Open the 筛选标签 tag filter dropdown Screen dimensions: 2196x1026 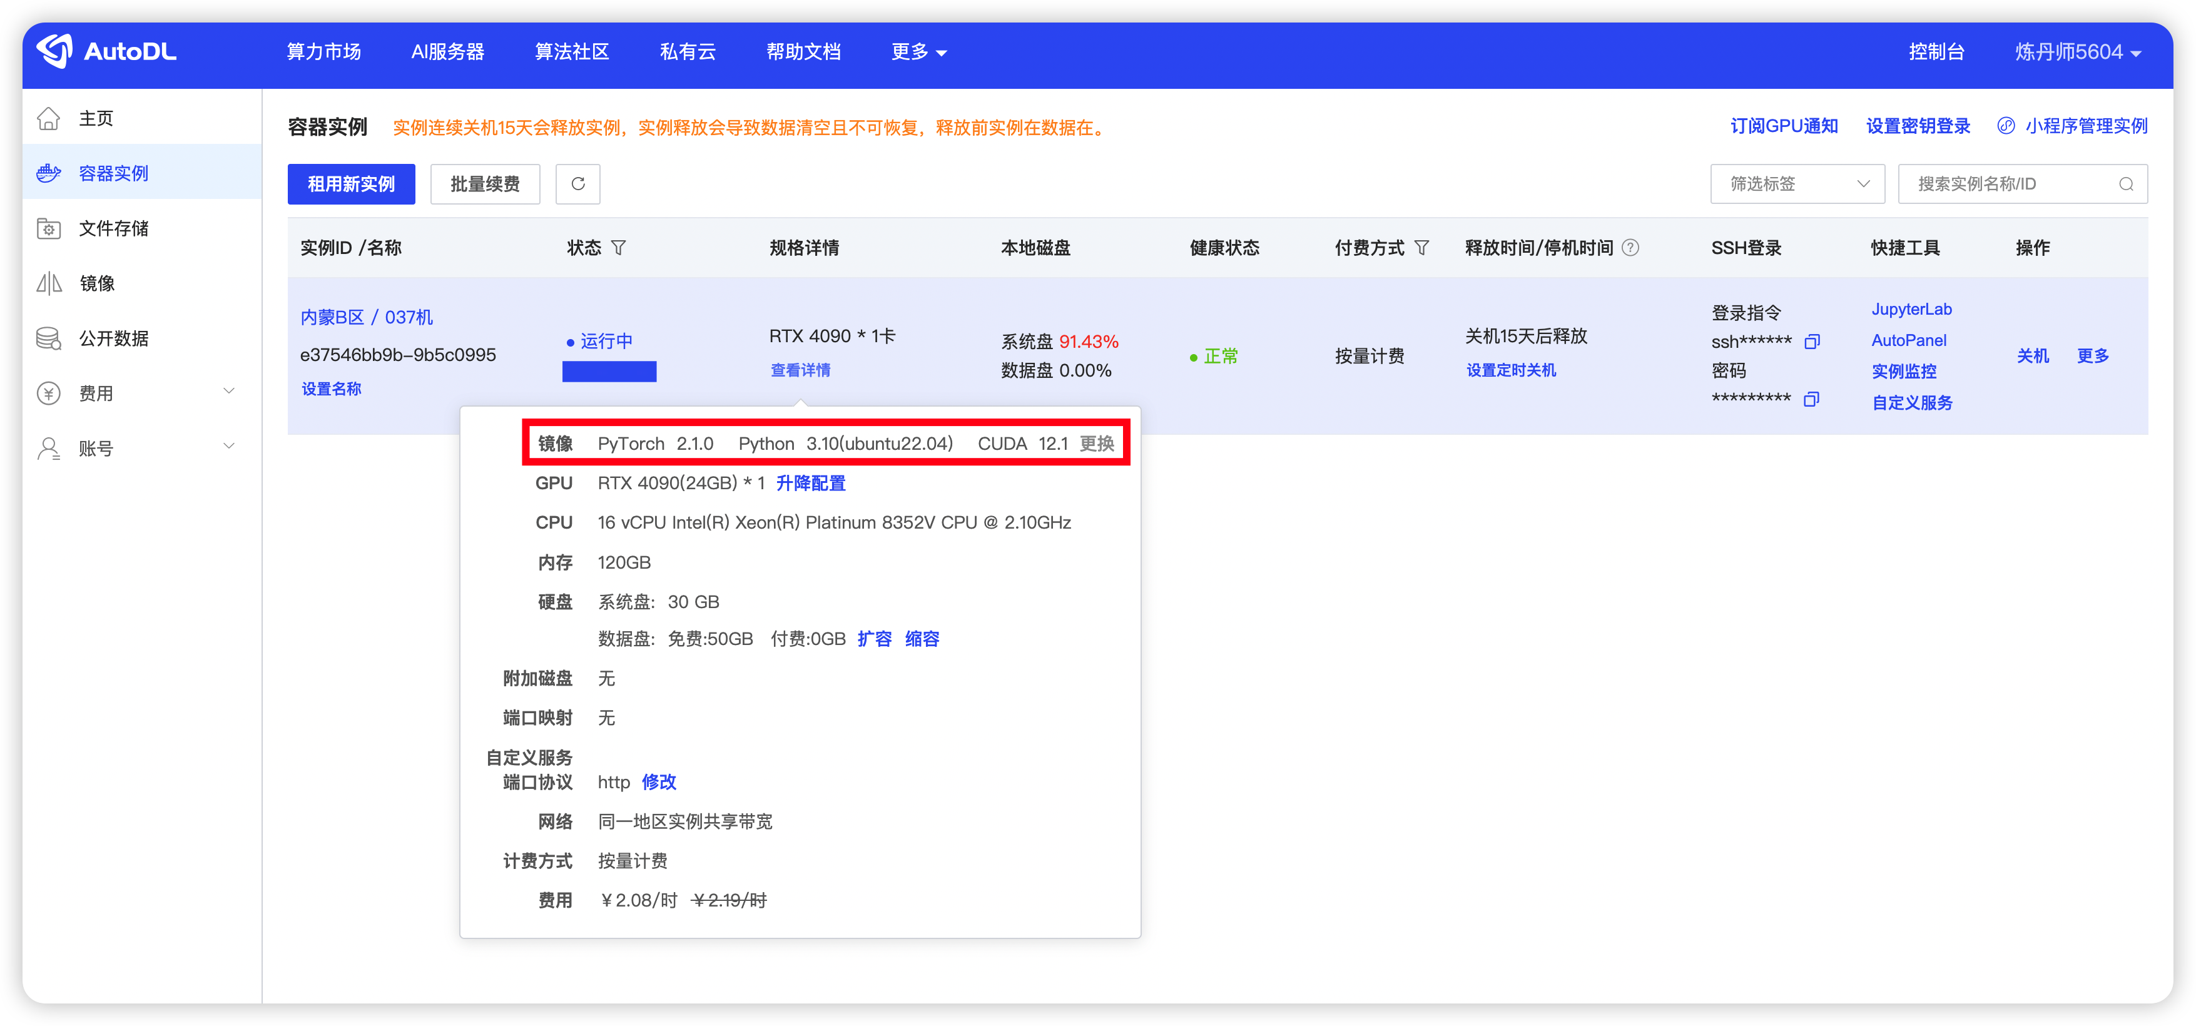pyautogui.click(x=1798, y=184)
